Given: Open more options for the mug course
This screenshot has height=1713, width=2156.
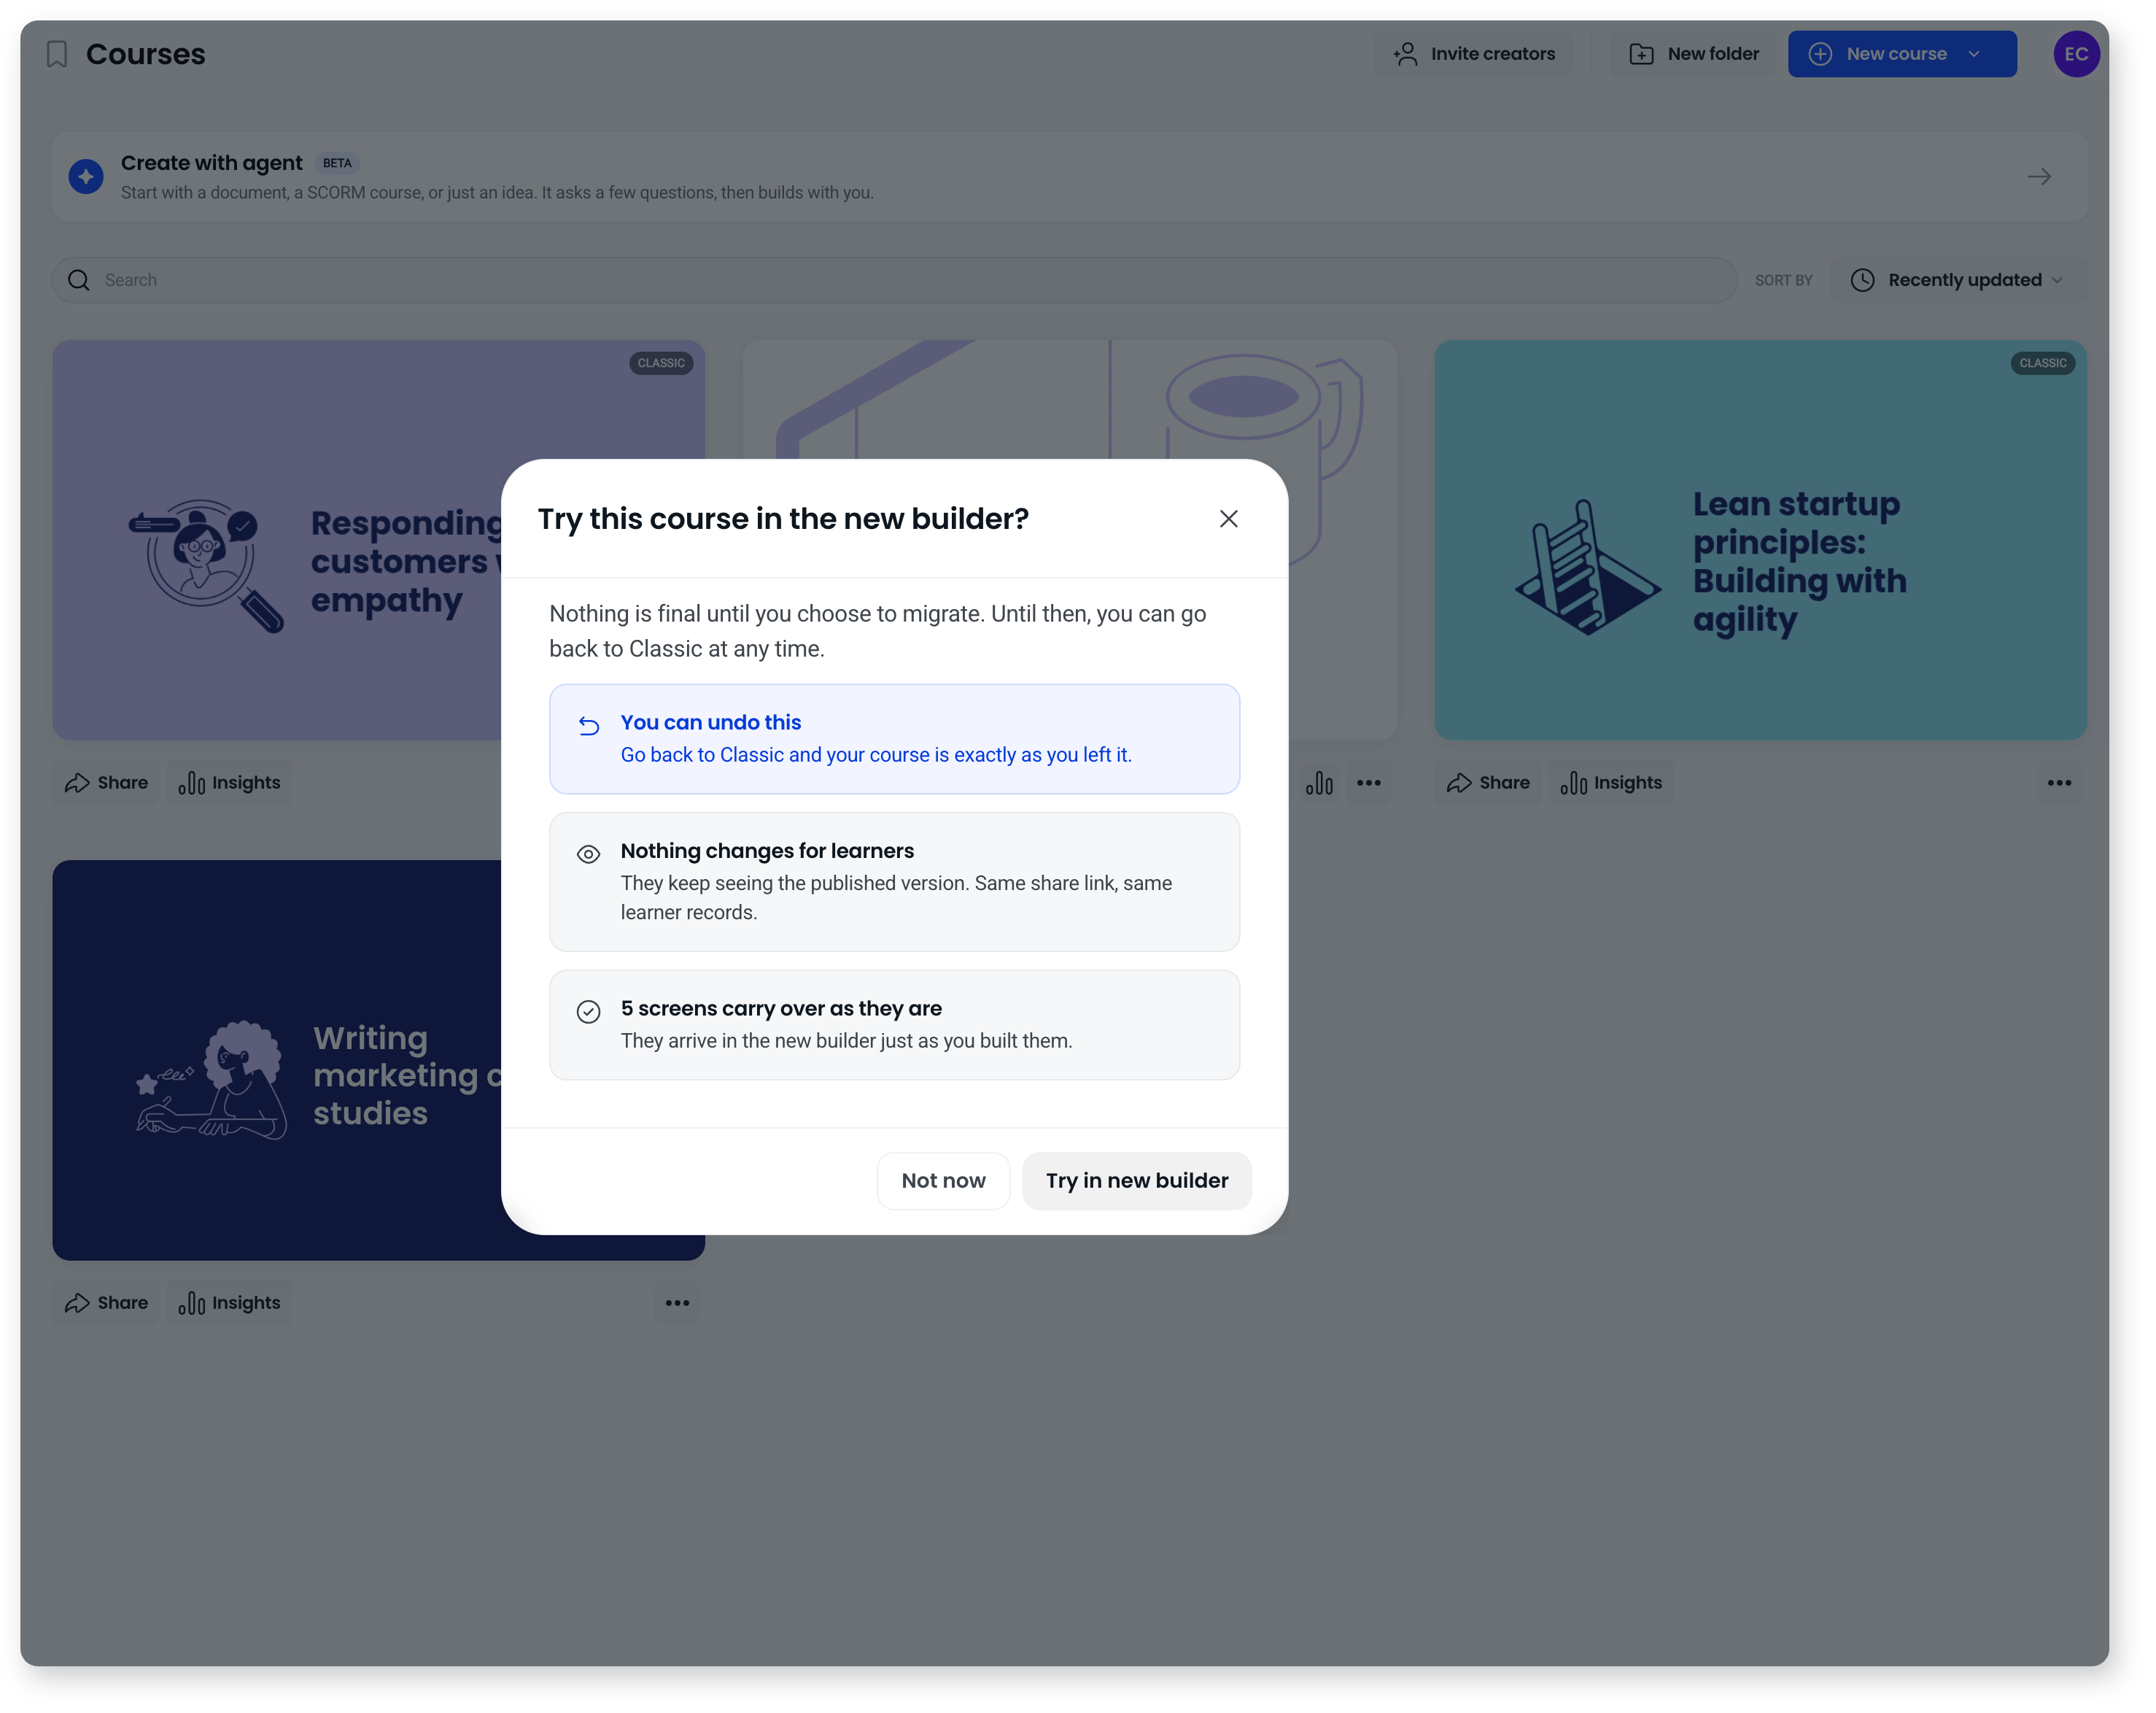Looking at the screenshot, I should (1368, 783).
